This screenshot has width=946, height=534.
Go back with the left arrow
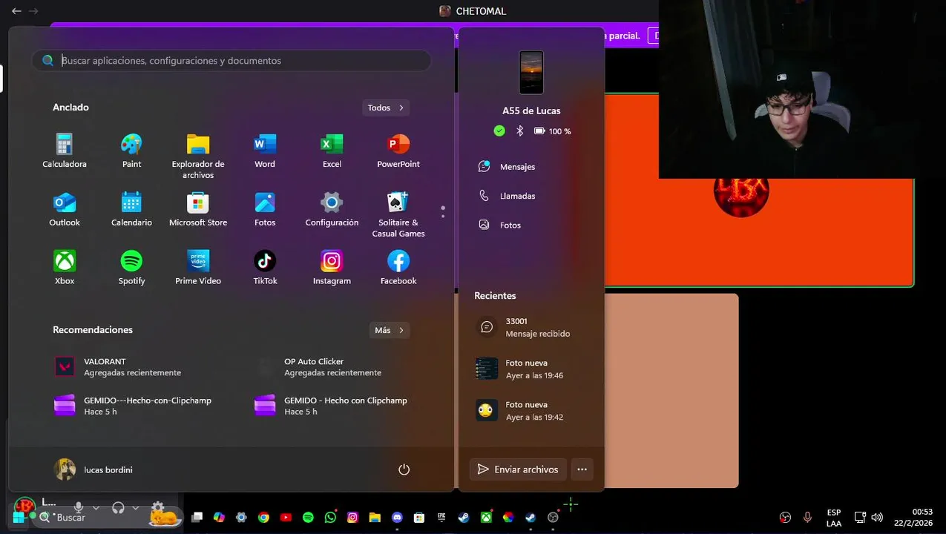16,11
